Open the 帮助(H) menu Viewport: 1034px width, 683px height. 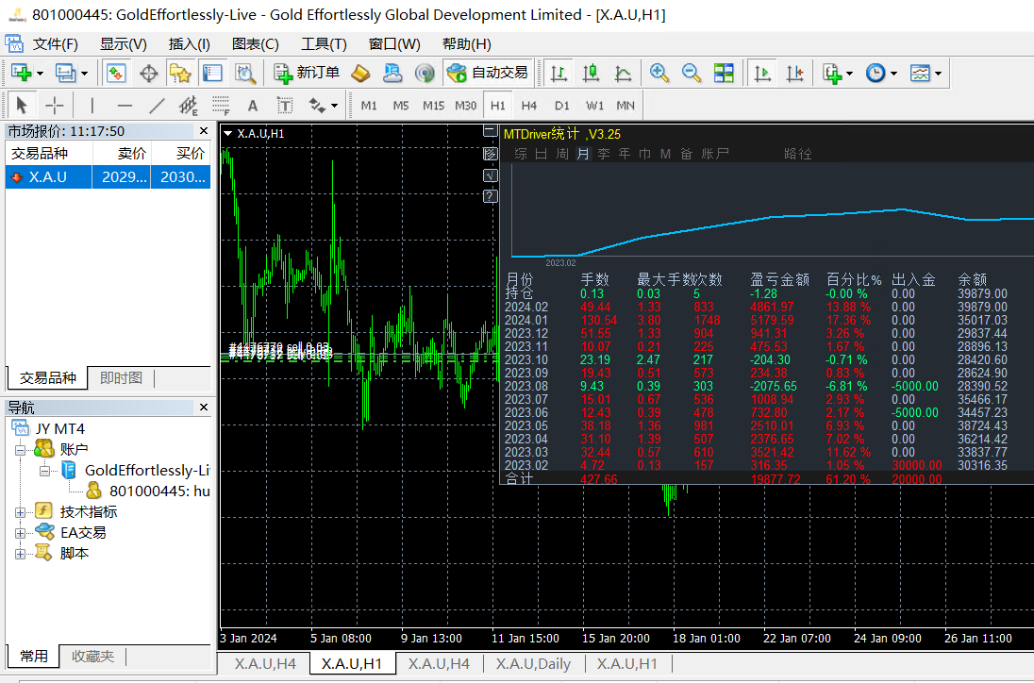tap(467, 44)
